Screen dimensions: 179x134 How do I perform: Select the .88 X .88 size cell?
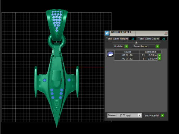click(127, 55)
